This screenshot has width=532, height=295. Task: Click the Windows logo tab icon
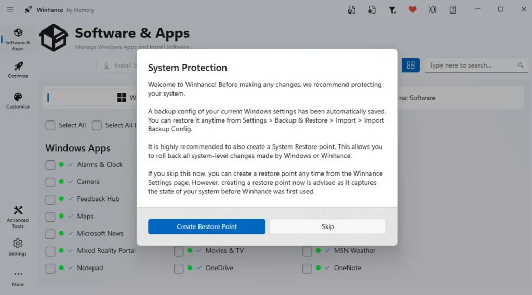(122, 98)
